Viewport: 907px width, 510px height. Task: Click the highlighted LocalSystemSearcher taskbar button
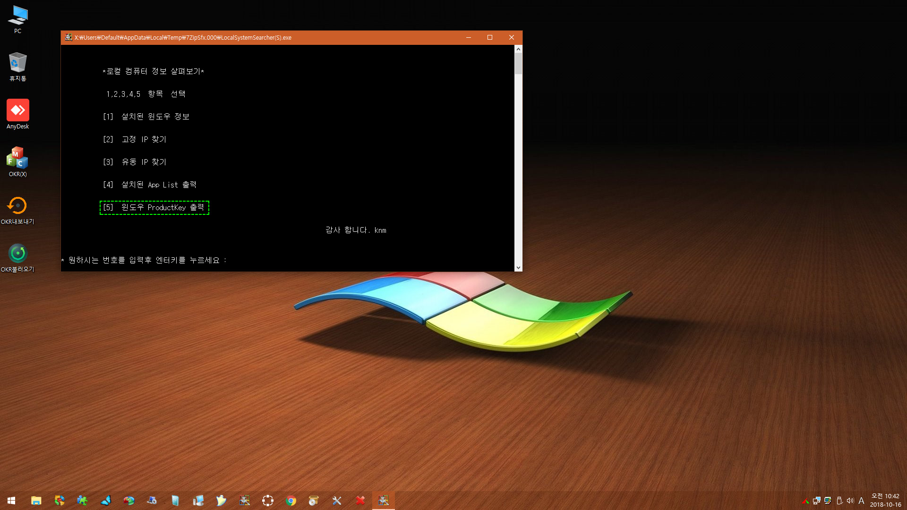click(x=384, y=501)
